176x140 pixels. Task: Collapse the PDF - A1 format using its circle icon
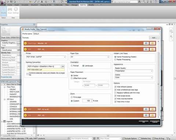pyautogui.click(x=25, y=49)
